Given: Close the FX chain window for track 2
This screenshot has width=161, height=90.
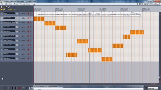Looking at the screenshot, I should pos(142,87).
